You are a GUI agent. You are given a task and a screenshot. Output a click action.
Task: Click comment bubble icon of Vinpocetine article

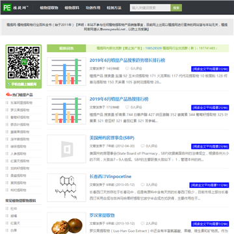(142, 185)
